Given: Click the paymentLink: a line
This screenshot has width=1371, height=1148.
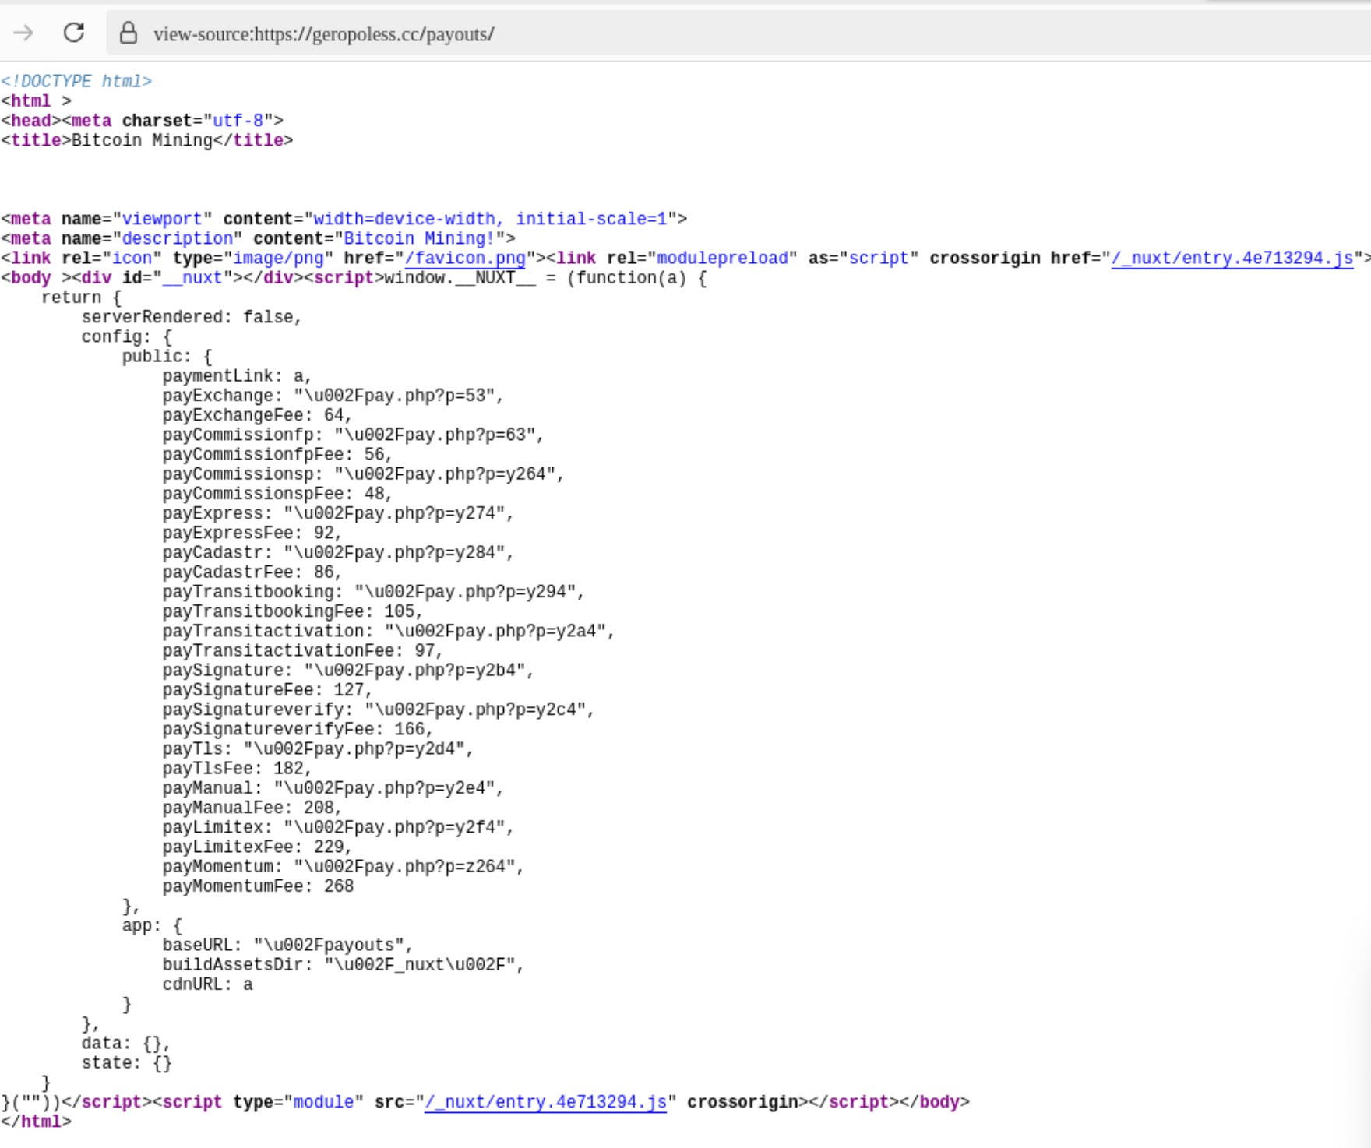Looking at the screenshot, I should pos(237,376).
